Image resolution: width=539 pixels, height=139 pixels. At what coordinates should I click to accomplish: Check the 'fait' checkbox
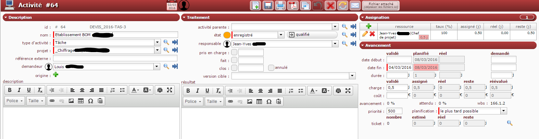[x=234, y=60]
